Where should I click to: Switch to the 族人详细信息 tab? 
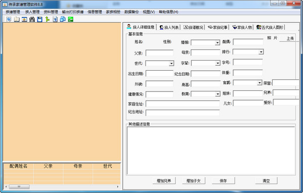(x=141, y=27)
